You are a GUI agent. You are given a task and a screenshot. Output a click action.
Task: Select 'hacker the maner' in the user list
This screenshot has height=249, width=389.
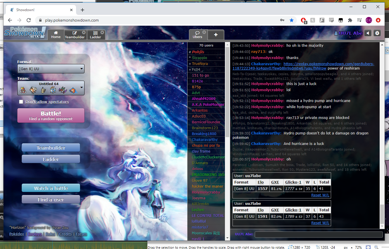point(206,186)
